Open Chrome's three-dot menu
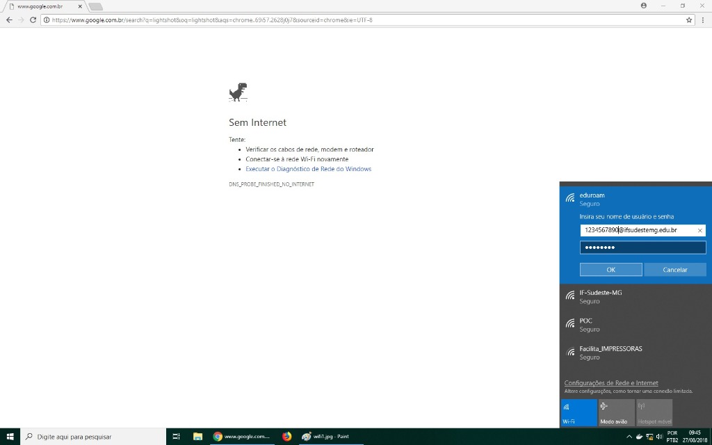The width and height of the screenshot is (712, 445). (702, 20)
